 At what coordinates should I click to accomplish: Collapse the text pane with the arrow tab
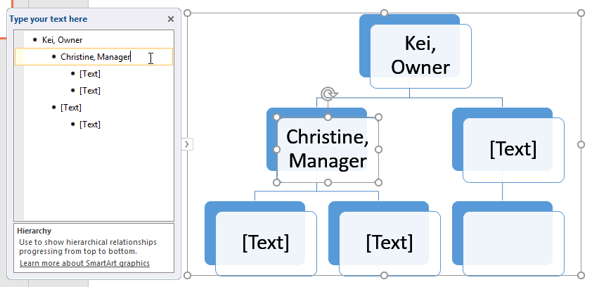[186, 144]
